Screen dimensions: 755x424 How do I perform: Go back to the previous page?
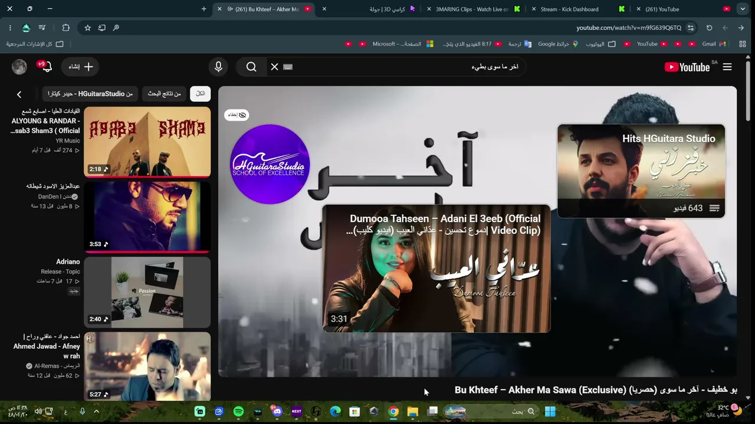click(741, 28)
